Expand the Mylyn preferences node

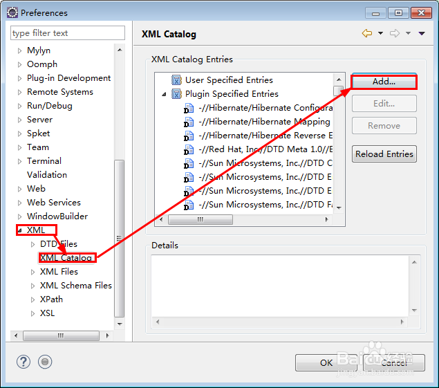[x=19, y=50]
